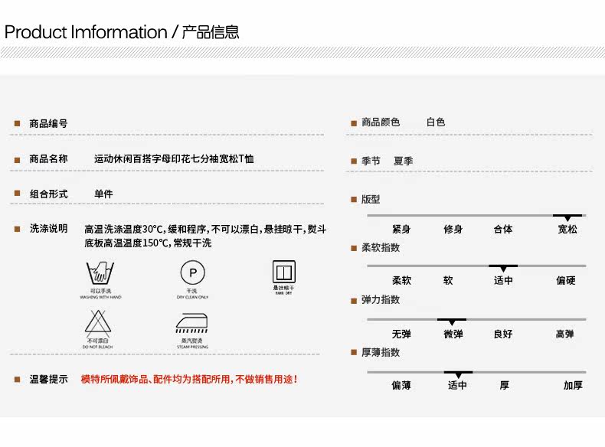Click the 柔软 softness option
This screenshot has height=447, width=605.
click(401, 280)
